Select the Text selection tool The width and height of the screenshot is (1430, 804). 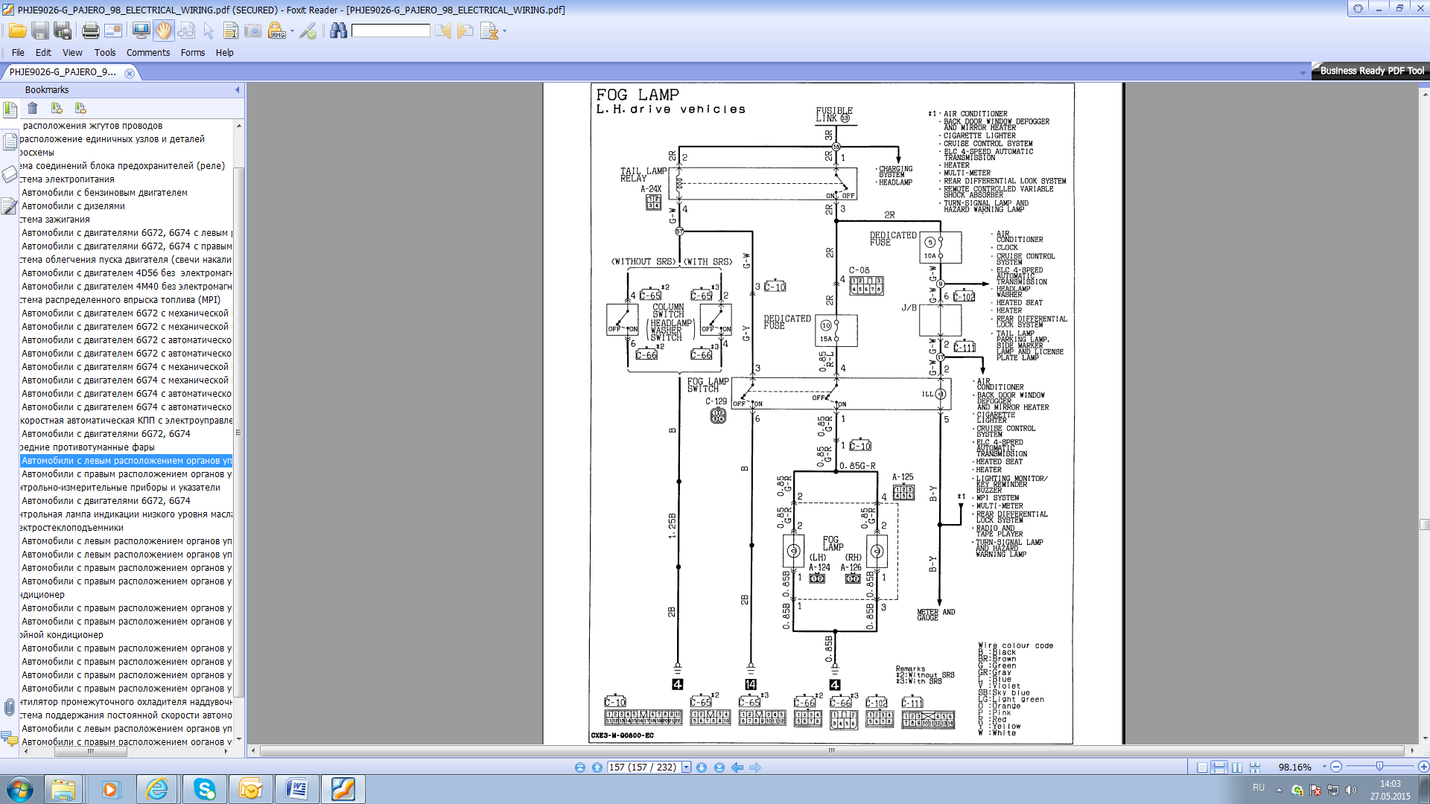coord(231,31)
